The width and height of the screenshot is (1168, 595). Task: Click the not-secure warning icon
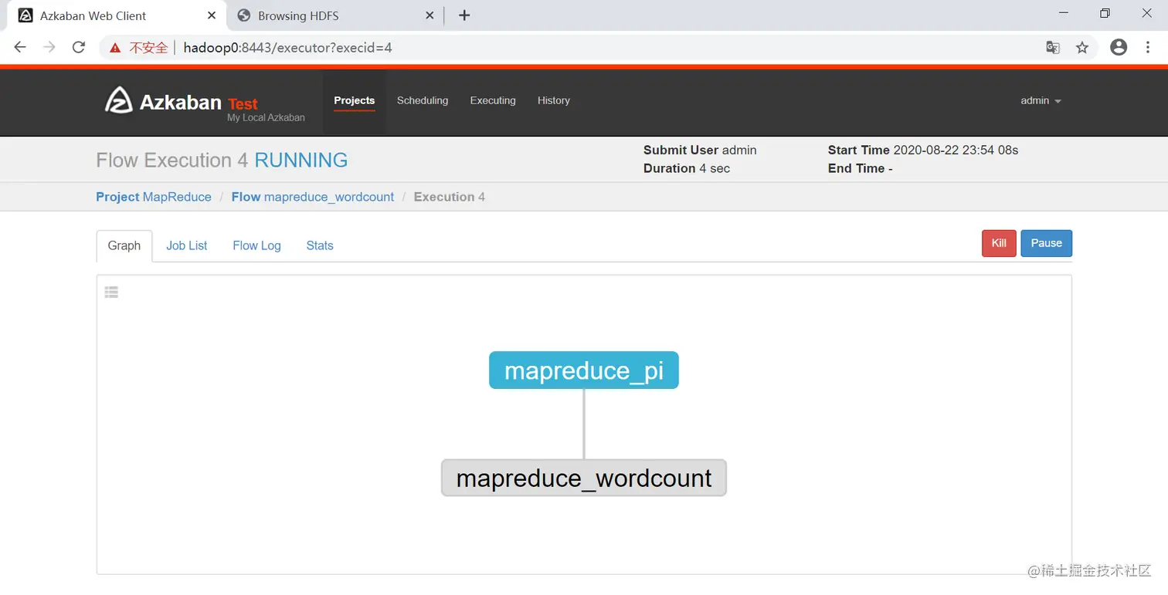[115, 48]
